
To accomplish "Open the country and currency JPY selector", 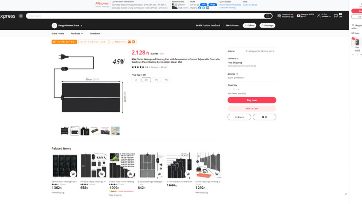I will coord(305,16).
